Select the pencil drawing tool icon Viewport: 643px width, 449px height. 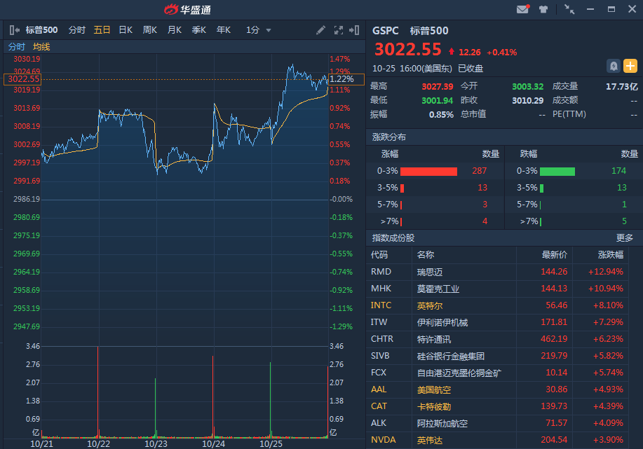pyautogui.click(x=321, y=30)
